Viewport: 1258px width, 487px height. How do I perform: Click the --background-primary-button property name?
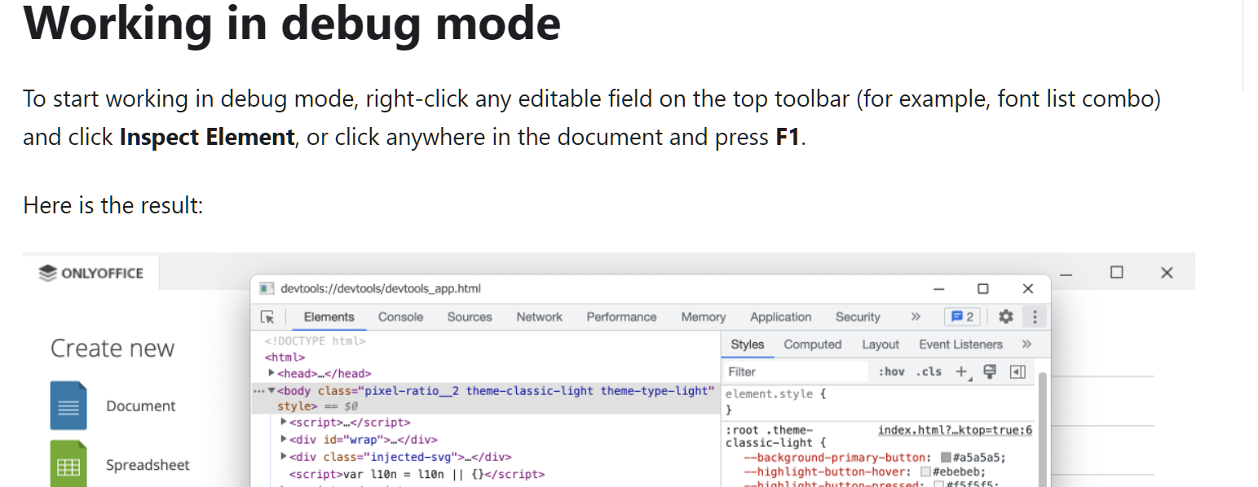835,458
